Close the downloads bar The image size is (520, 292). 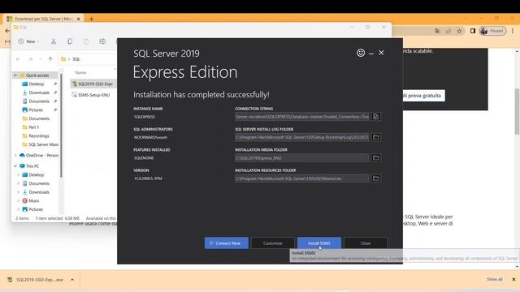tap(513, 279)
